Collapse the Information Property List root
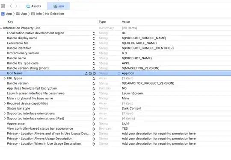Image resolution: width=231 pixels, height=160 pixels. pos(1,28)
